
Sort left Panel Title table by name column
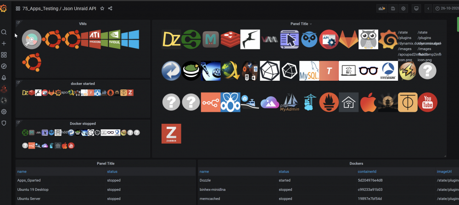pyautogui.click(x=22, y=172)
